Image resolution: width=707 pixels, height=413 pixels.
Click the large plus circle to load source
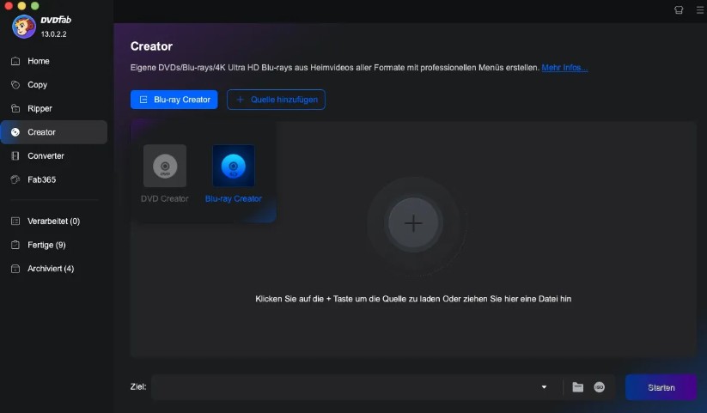click(x=413, y=223)
